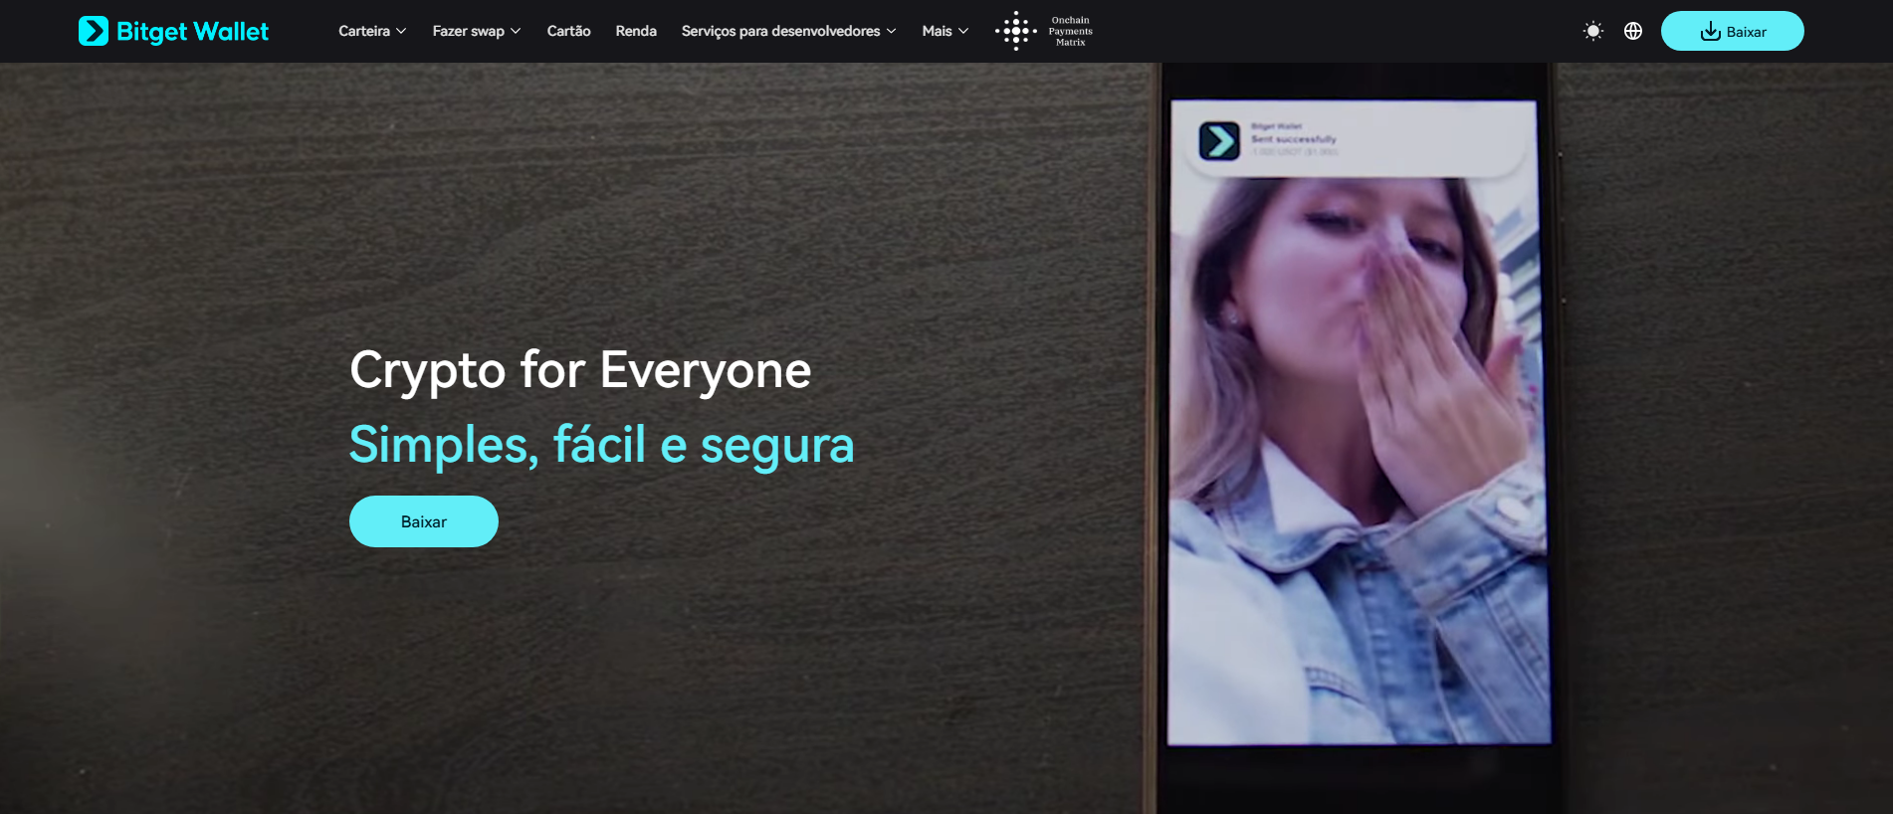Toggle the light/dark theme sun icon

tap(1593, 31)
